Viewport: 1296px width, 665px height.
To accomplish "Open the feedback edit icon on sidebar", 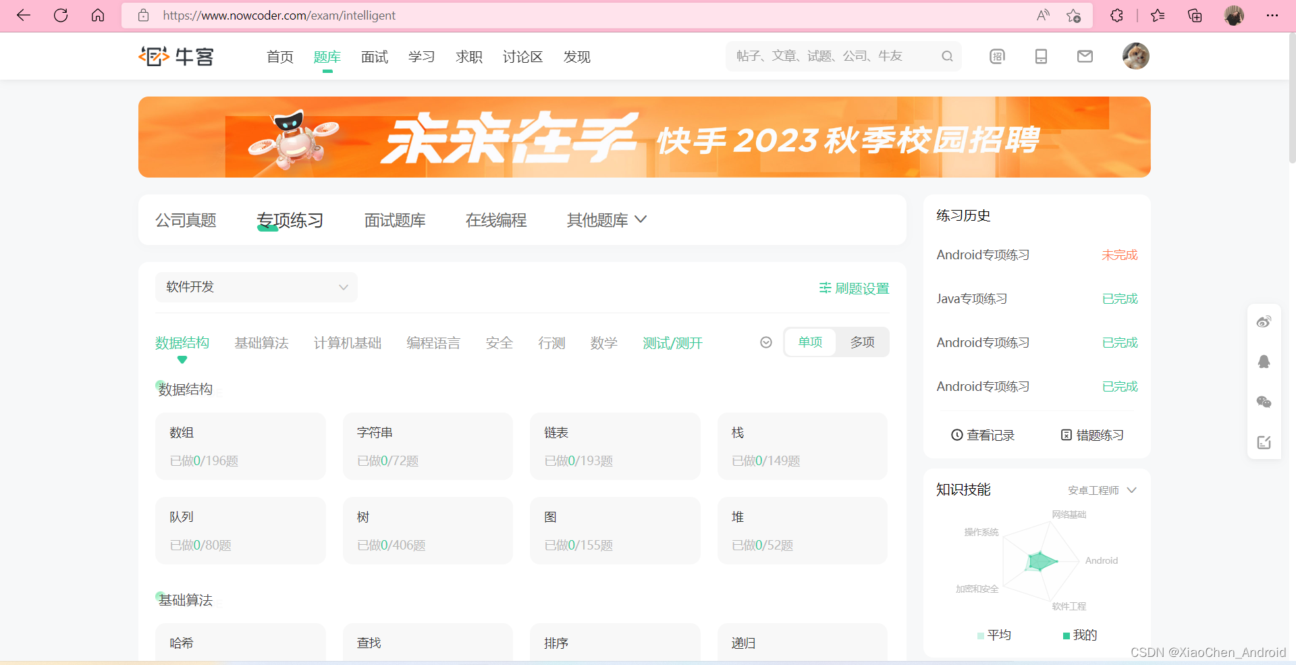I will [1264, 442].
